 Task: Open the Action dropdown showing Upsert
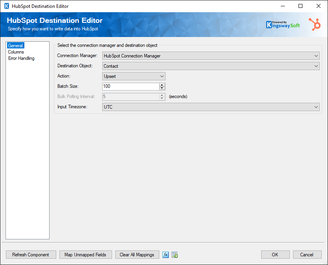point(134,76)
